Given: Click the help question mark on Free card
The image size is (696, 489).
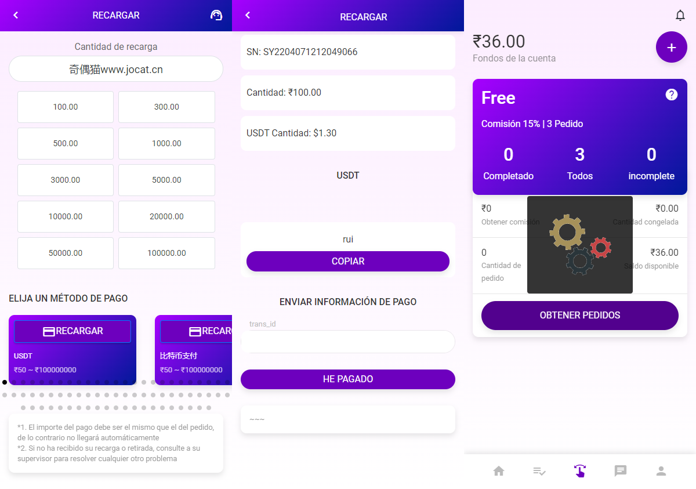Looking at the screenshot, I should tap(672, 95).
